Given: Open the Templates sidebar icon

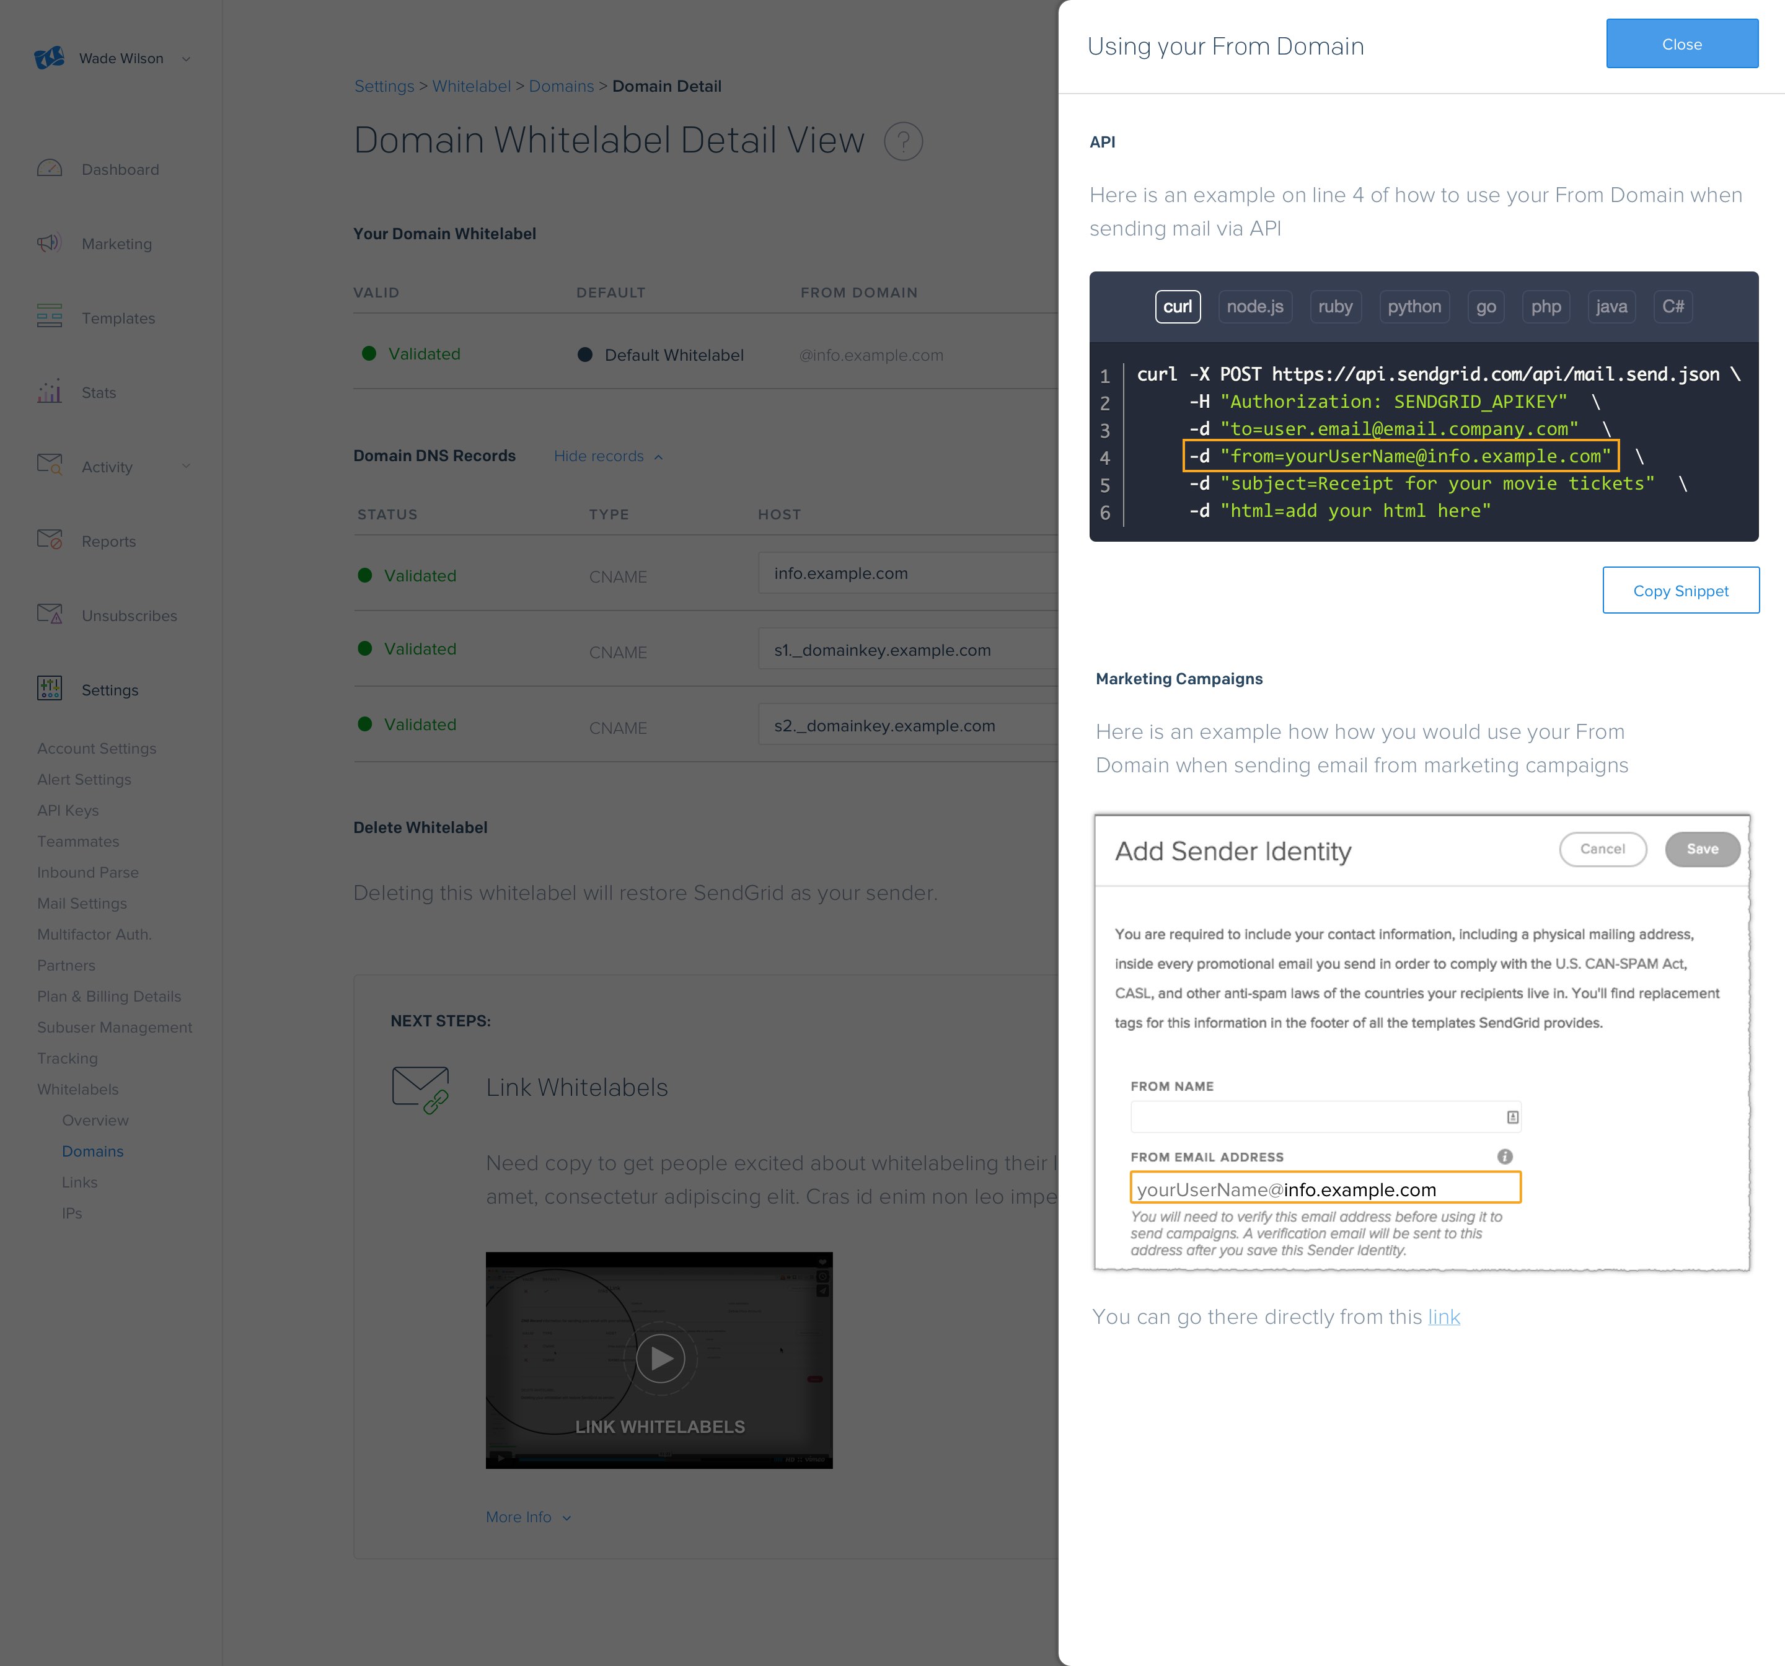Looking at the screenshot, I should coord(50,317).
